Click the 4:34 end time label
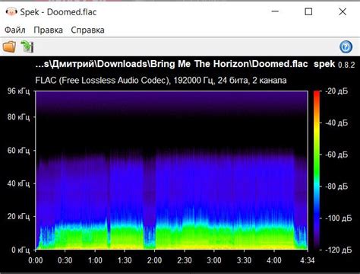The width and height of the screenshot is (360, 274). (x=308, y=260)
